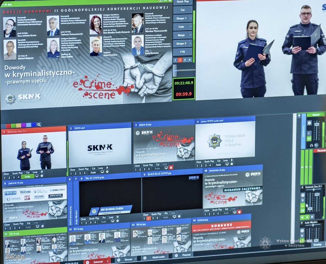This screenshot has height=264, width=326.
Task: Select the green color tab
Action: point(13,125)
